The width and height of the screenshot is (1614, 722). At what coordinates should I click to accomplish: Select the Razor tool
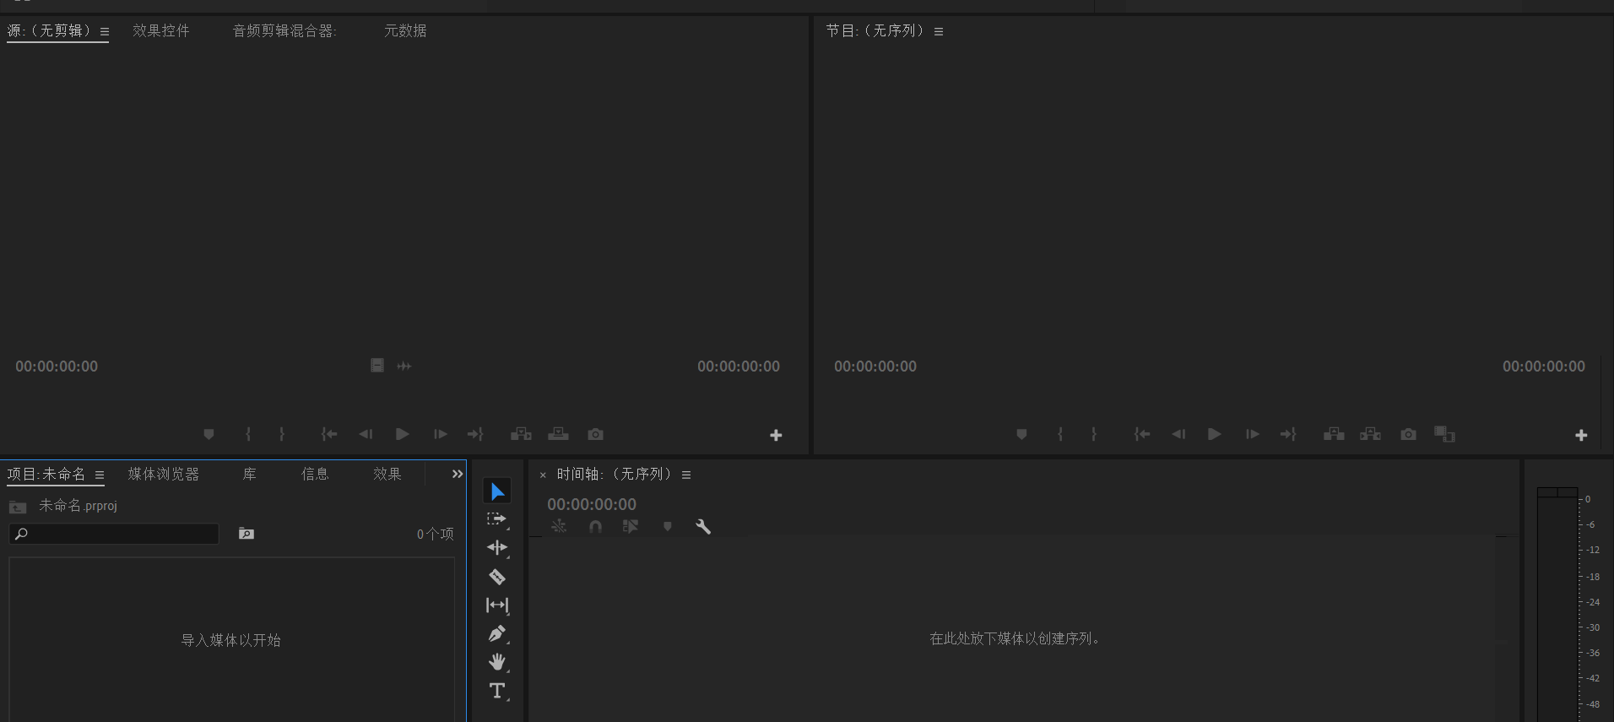coord(497,577)
